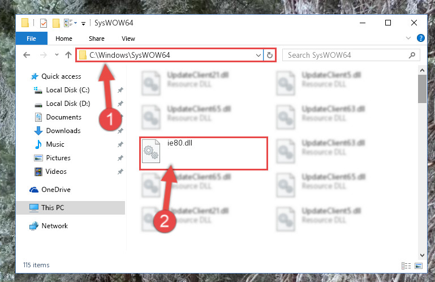
Task: Click the Back navigation arrow
Action: pyautogui.click(x=27, y=55)
